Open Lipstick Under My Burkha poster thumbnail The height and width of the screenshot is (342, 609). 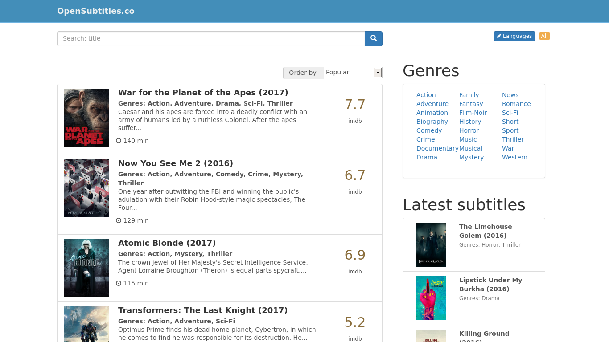[x=431, y=298]
